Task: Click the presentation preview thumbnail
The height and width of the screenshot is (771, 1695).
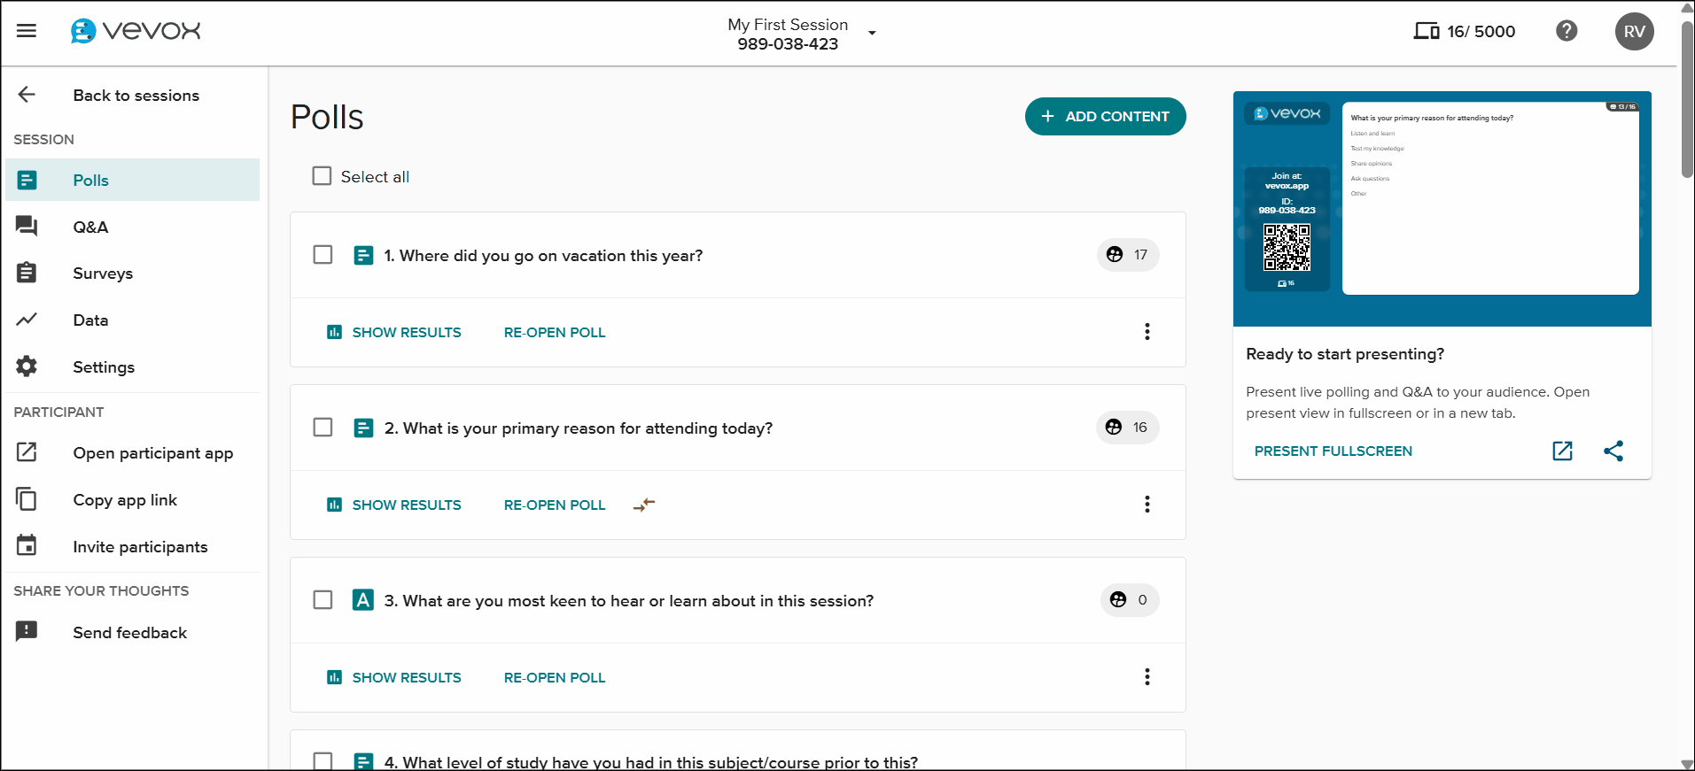Action: [x=1442, y=208]
